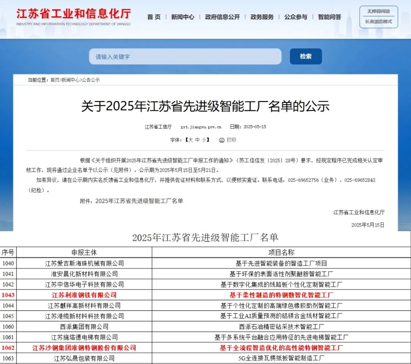Follow the 公告公示 breadcrumb link
Viewport: 411px width, 364px height.
pos(91,80)
